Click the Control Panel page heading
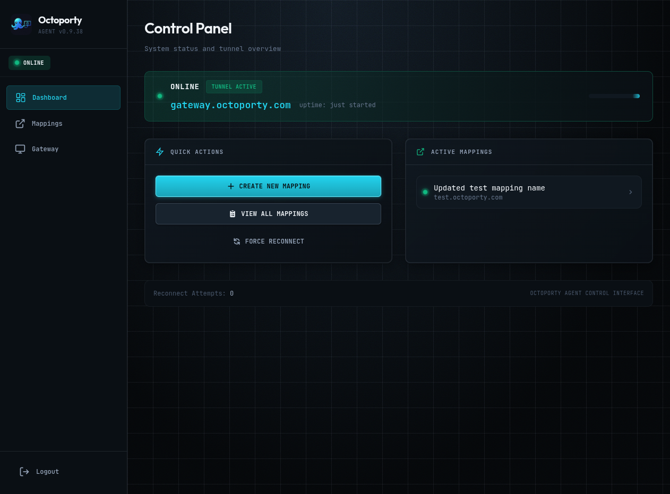The height and width of the screenshot is (494, 670). pyautogui.click(x=188, y=28)
